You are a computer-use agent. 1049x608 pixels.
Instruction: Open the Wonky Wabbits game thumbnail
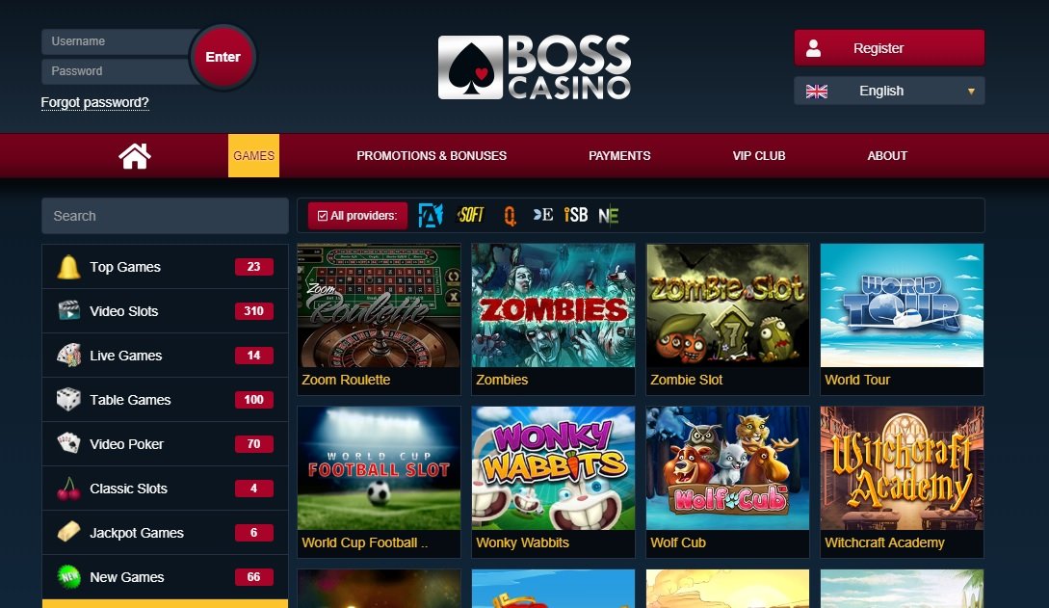click(553, 467)
